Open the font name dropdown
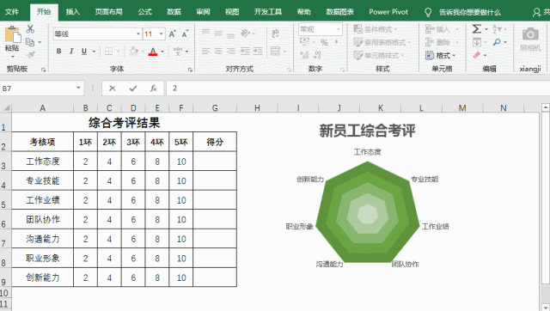The image size is (550, 311). pyautogui.click(x=138, y=34)
